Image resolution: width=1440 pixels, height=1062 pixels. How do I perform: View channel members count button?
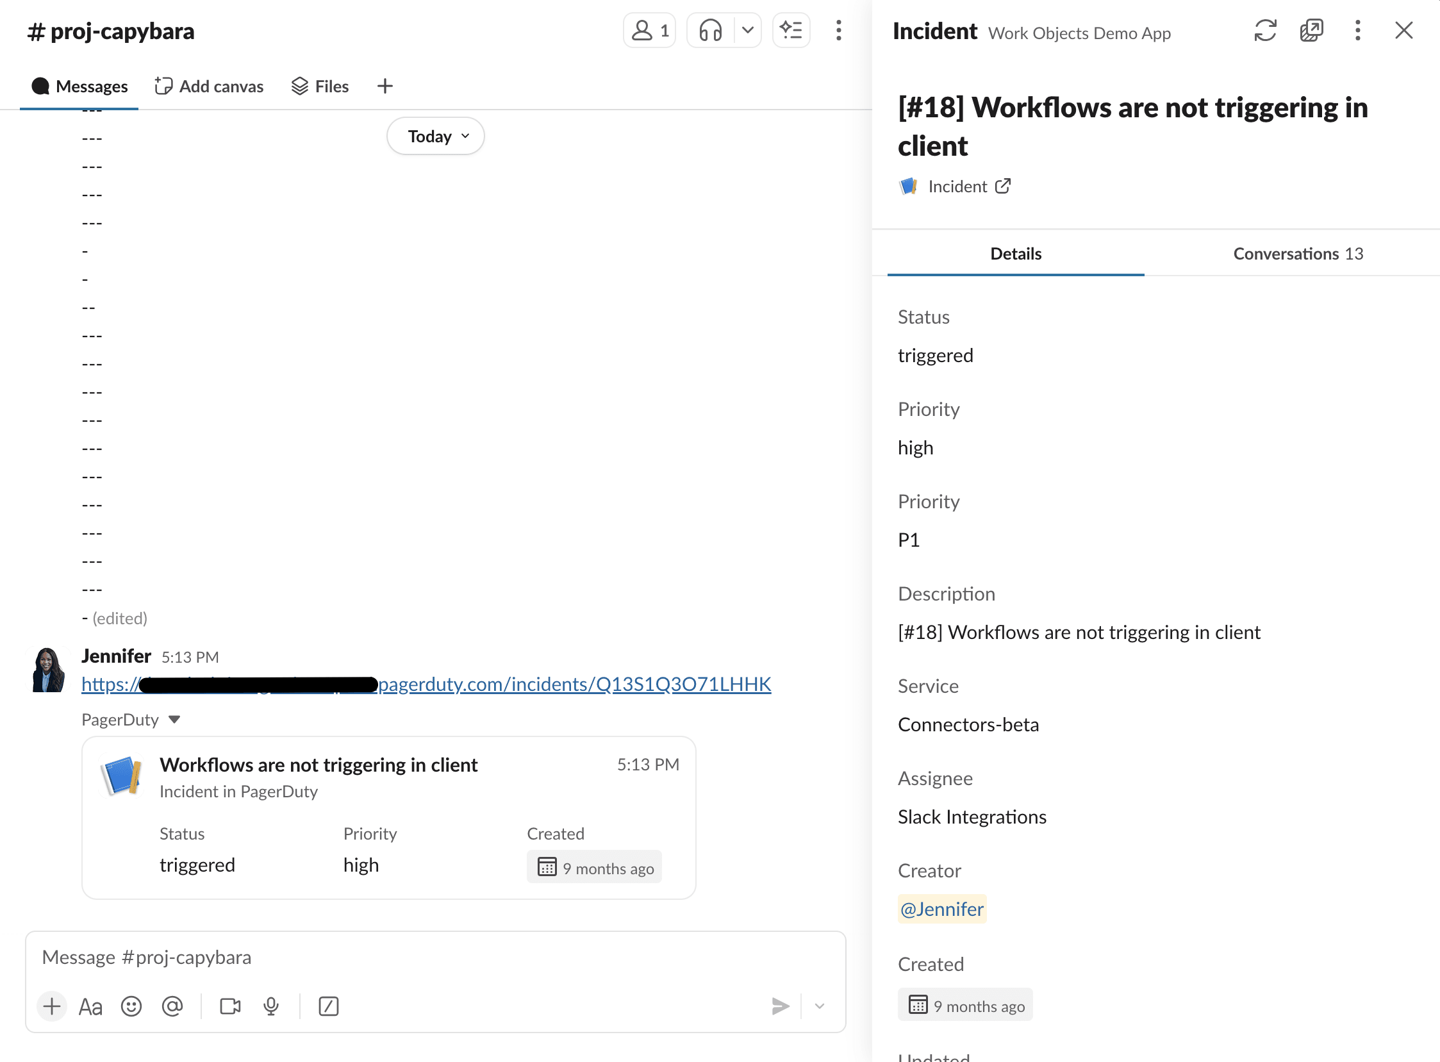650,30
